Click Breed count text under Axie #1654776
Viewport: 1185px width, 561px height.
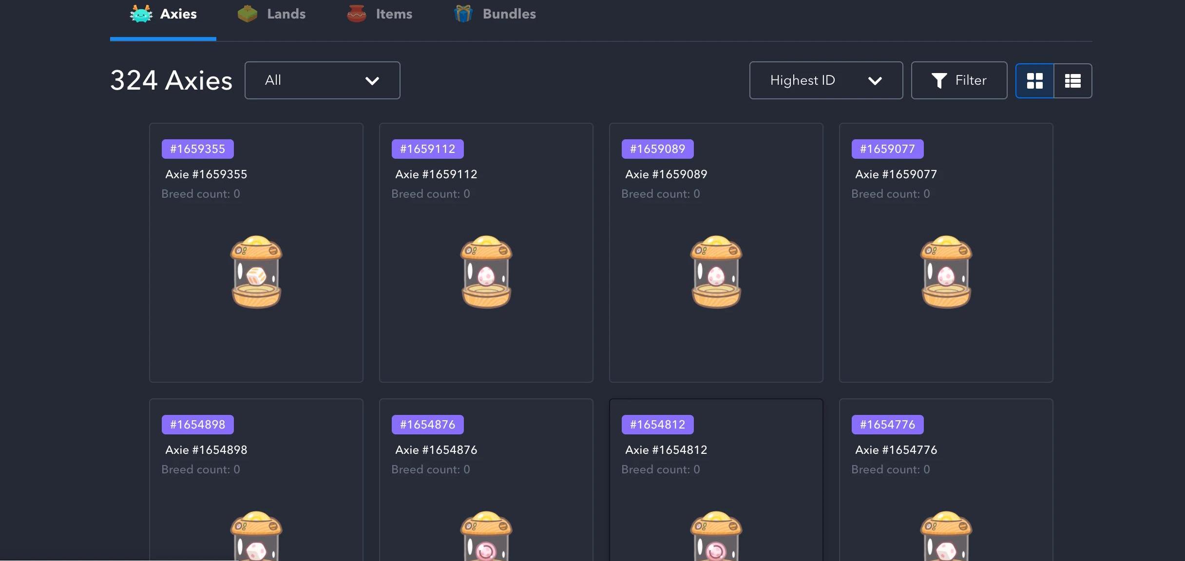coord(891,469)
